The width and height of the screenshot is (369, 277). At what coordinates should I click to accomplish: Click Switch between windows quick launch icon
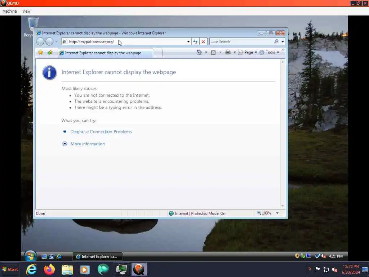click(x=52, y=256)
